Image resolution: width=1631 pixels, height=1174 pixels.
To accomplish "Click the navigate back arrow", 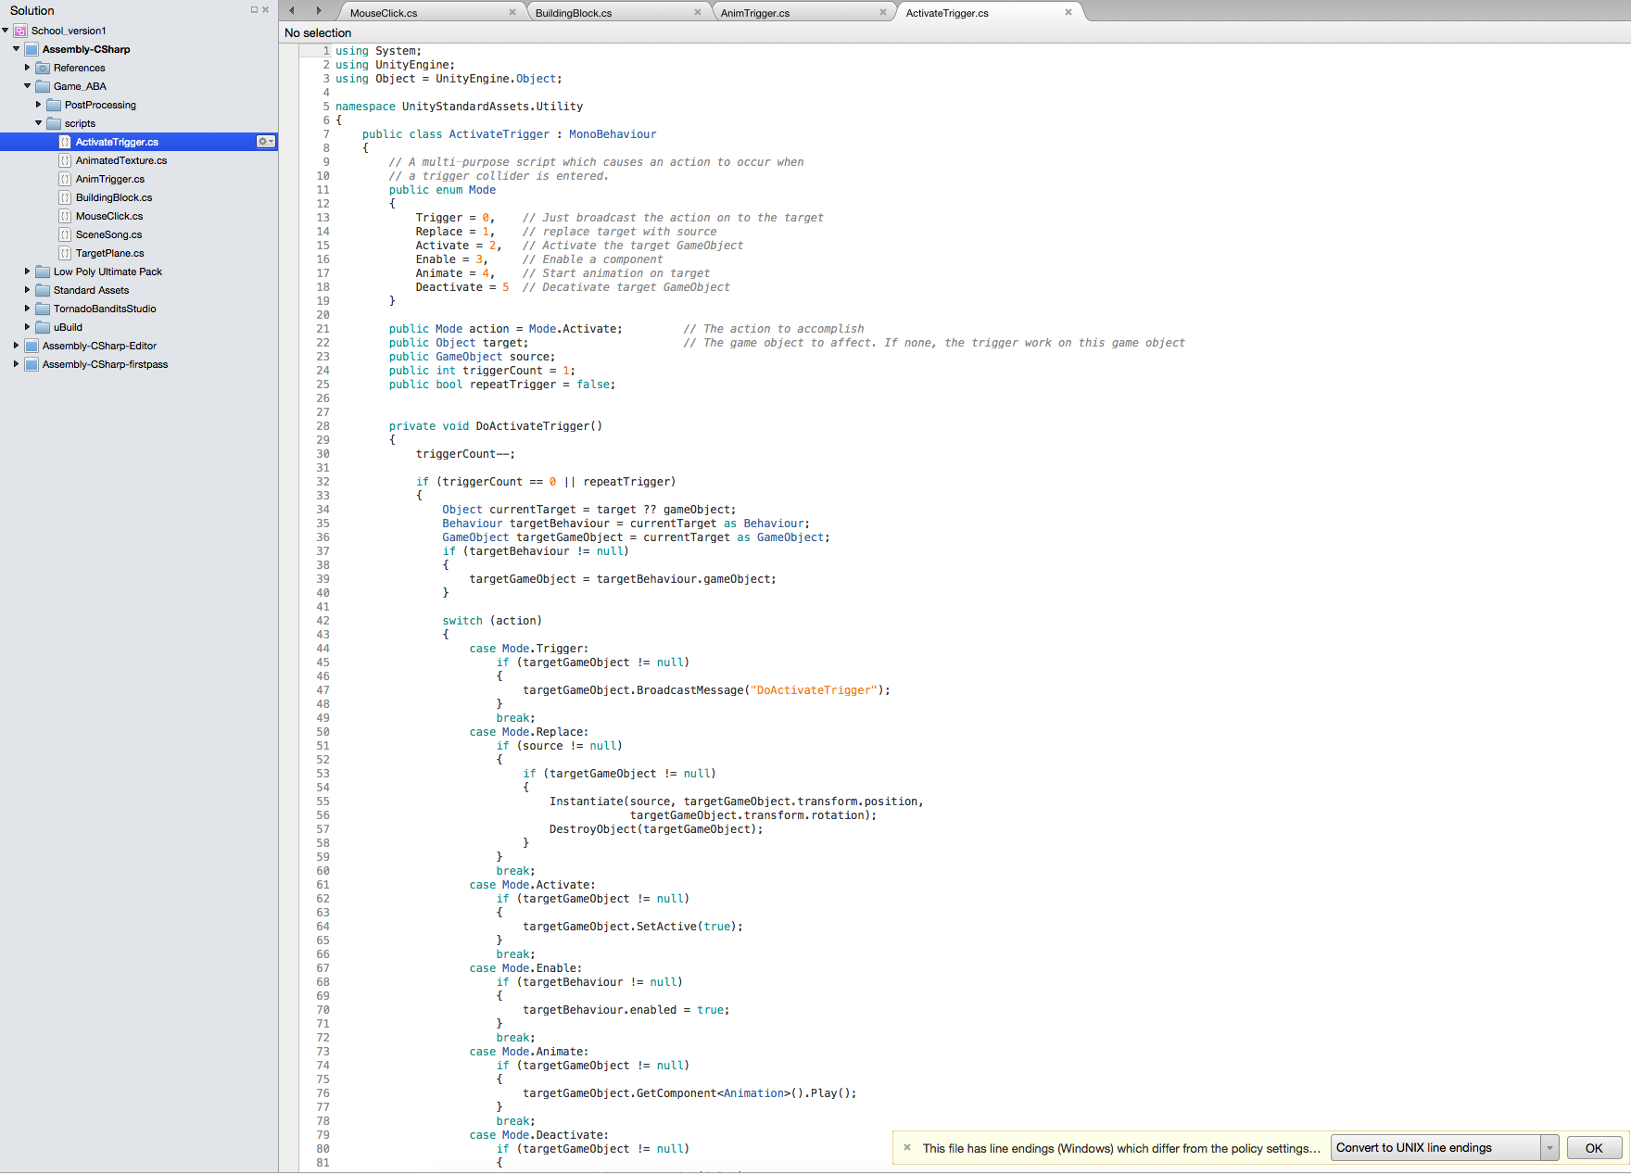I will coord(292,11).
